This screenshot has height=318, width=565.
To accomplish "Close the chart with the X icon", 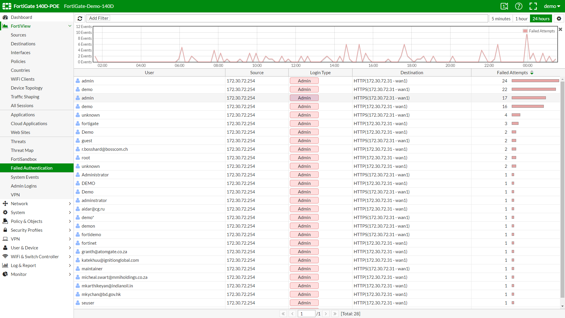I will (x=560, y=29).
